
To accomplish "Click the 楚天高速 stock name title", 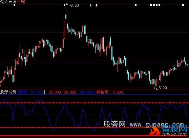I will [8, 2].
